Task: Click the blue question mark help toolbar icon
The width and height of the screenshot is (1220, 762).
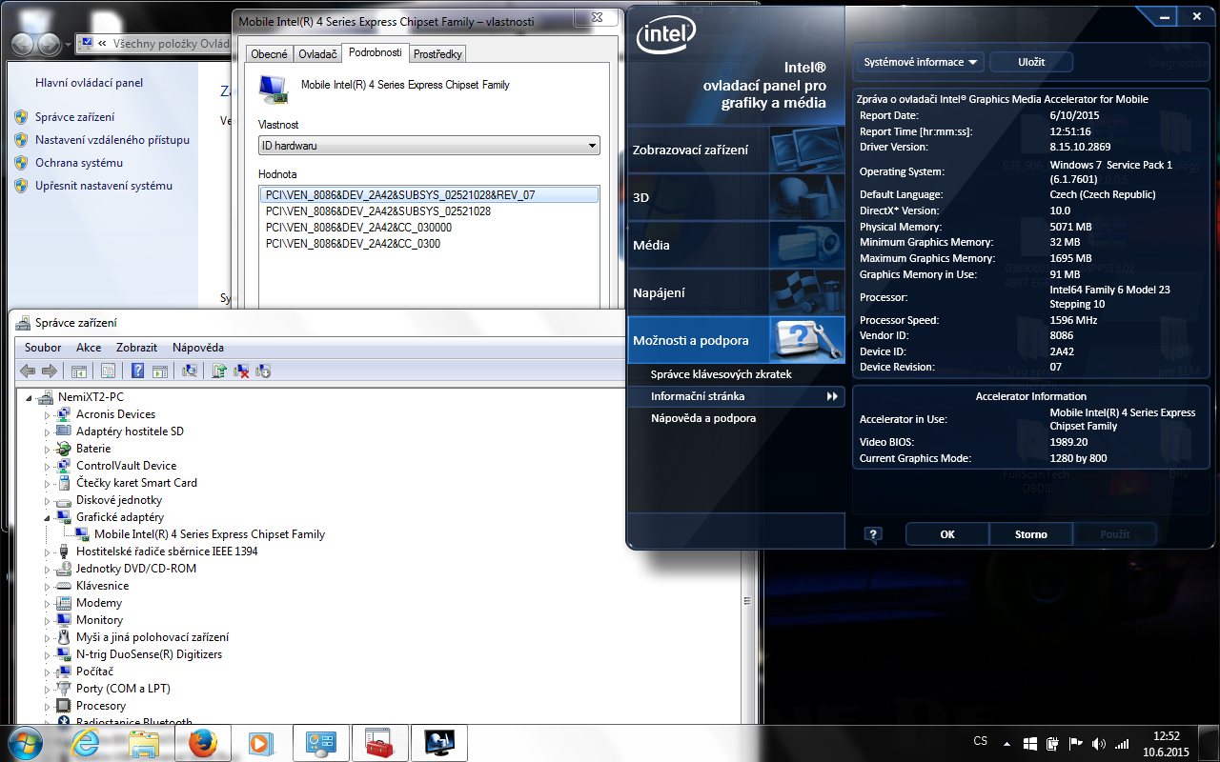Action: [138, 371]
